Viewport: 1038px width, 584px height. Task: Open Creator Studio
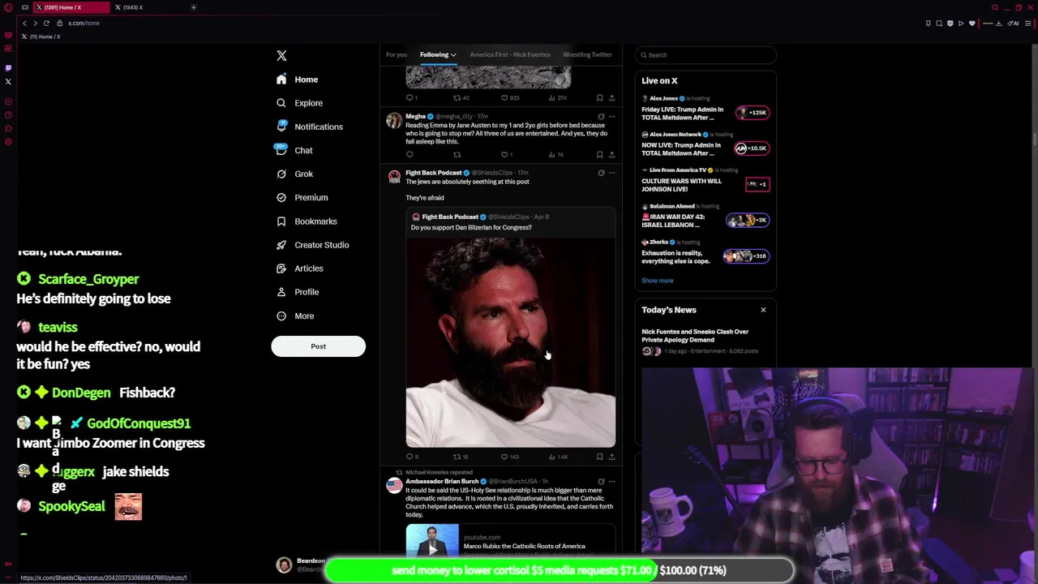pyautogui.click(x=312, y=244)
